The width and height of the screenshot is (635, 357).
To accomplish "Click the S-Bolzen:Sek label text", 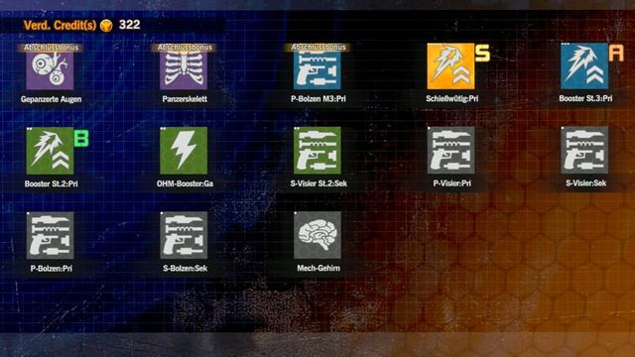I will (x=185, y=269).
